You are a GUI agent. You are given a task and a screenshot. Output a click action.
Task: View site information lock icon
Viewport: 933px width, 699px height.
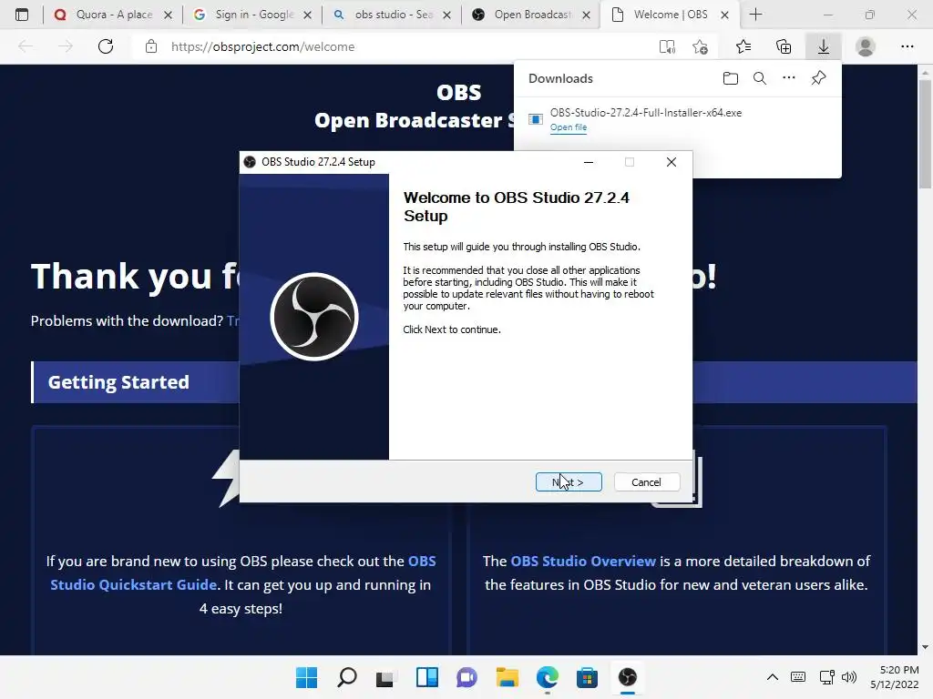[151, 46]
